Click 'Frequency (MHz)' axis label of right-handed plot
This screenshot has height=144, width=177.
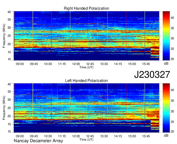click(4, 36)
